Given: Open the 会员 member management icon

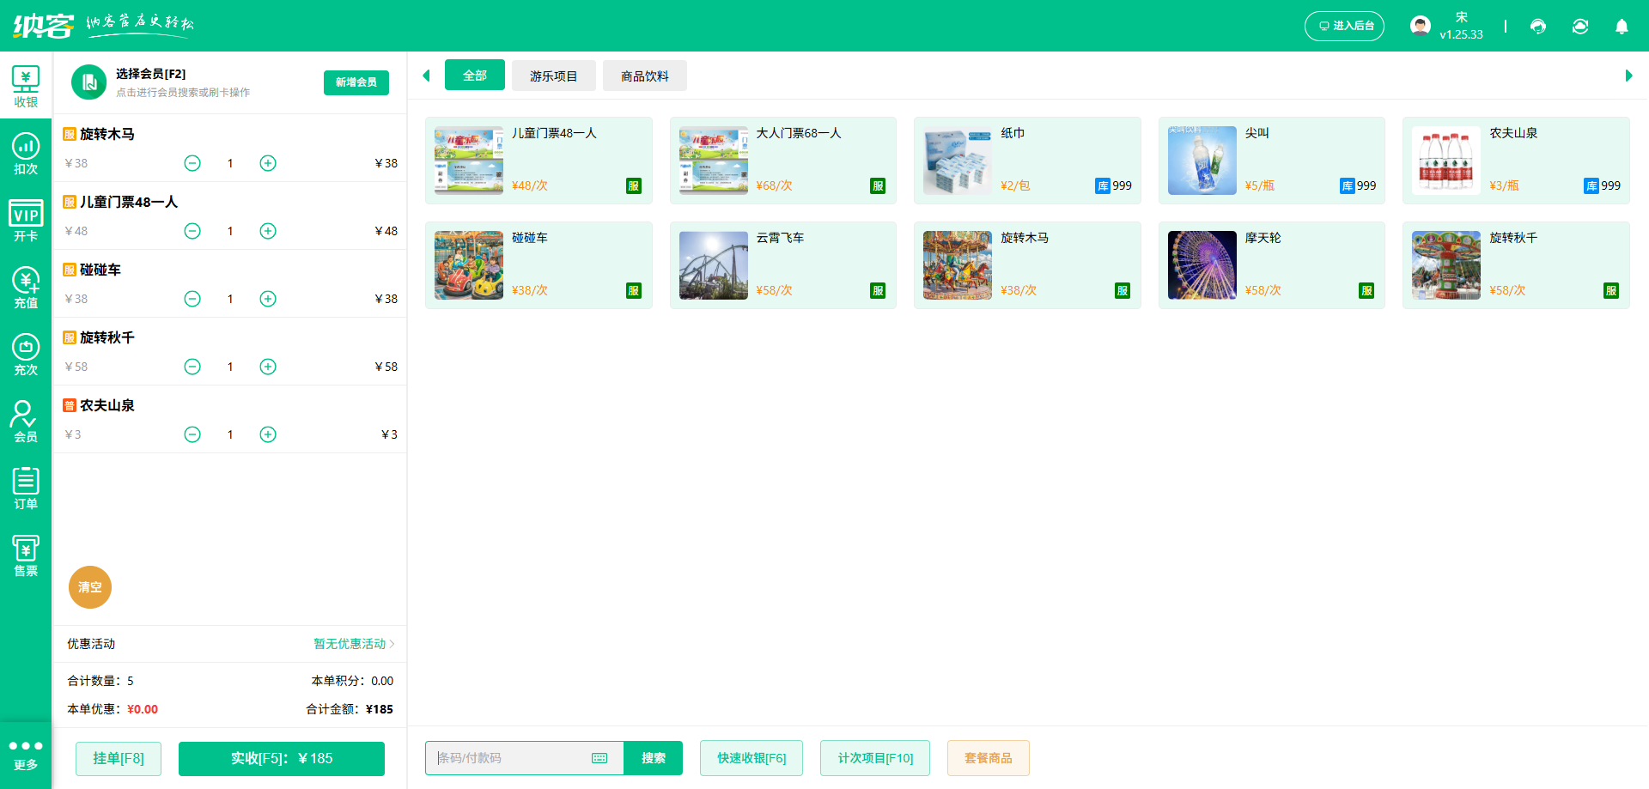Looking at the screenshot, I should [x=26, y=421].
